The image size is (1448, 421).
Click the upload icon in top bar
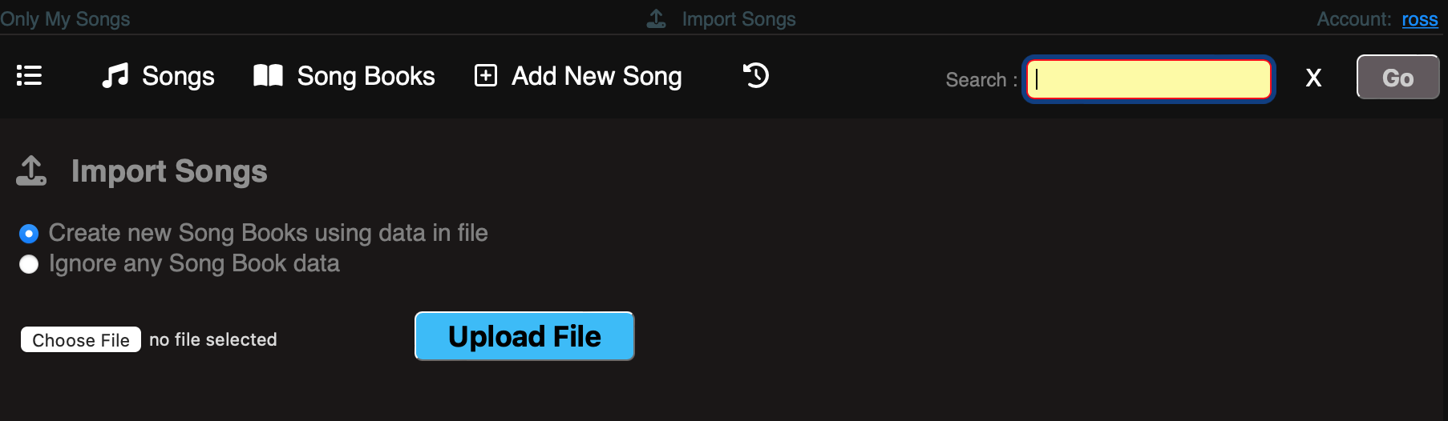(x=657, y=18)
